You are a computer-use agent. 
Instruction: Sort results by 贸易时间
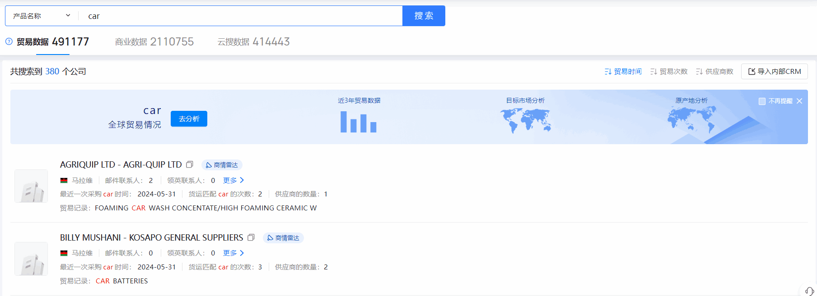click(x=623, y=72)
